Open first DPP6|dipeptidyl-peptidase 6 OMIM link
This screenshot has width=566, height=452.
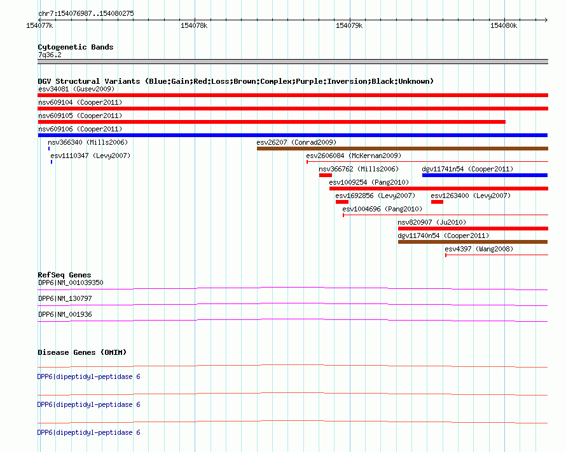[89, 376]
